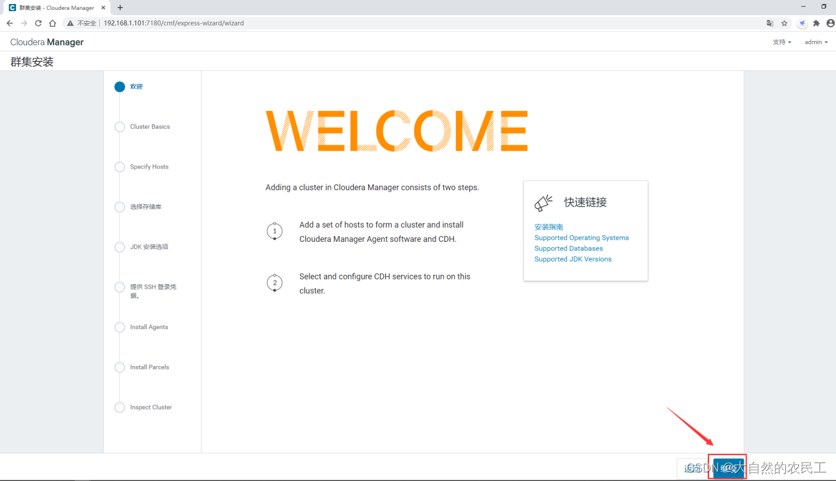836x481 pixels.
Task: Select the Cloudera Manager browser tab
Action: 57,8
